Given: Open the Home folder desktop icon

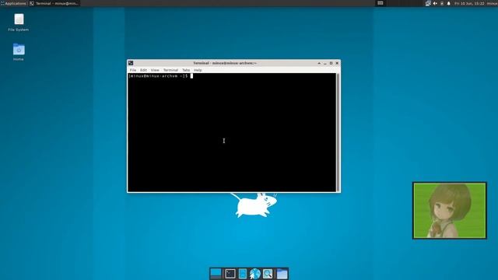Looking at the screenshot, I should [x=19, y=52].
